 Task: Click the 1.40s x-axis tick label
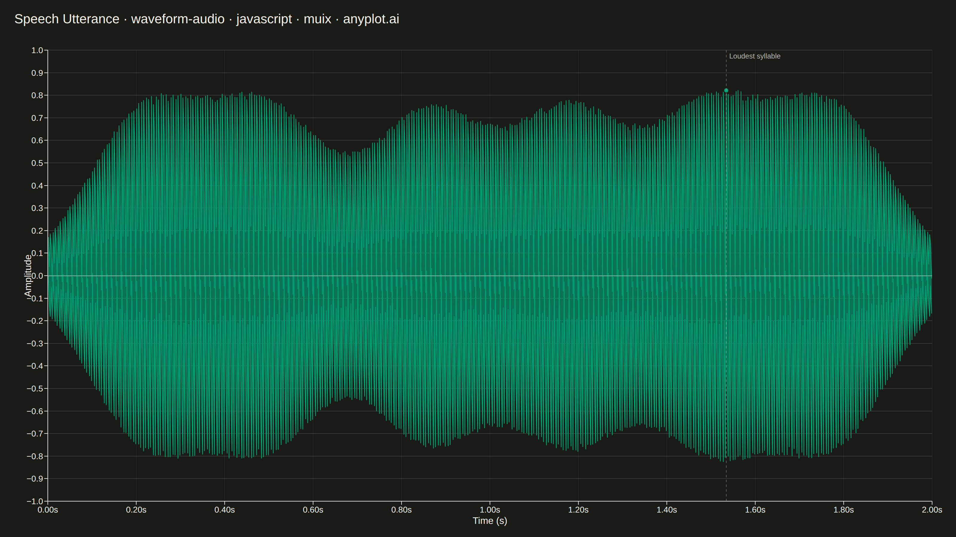coord(667,510)
